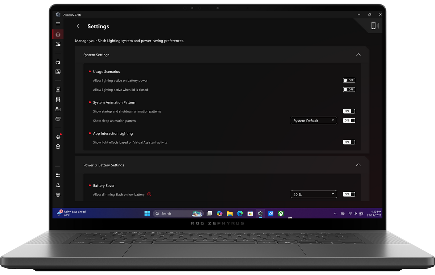Screen dimensions: 435x275
Task: Open the sliders tuning icon in sidebar
Action: tap(58, 99)
